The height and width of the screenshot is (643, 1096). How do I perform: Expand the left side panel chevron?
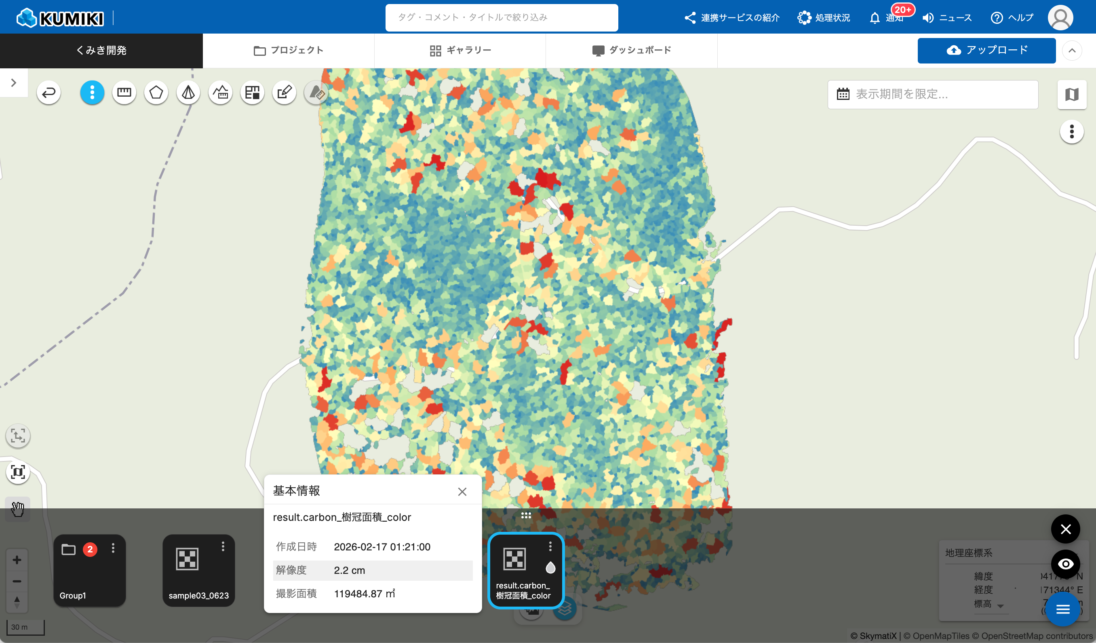point(13,83)
